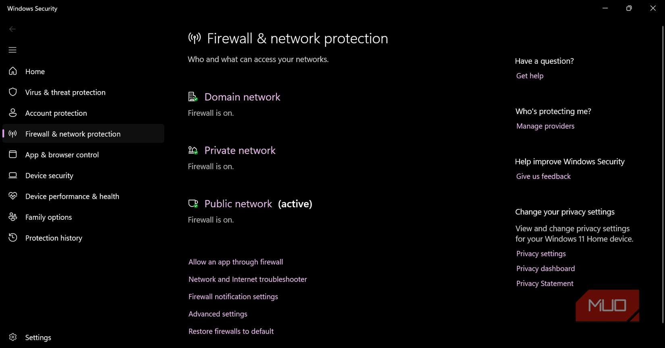Navigate back using the arrow button
Image resolution: width=665 pixels, height=348 pixels.
tap(12, 29)
